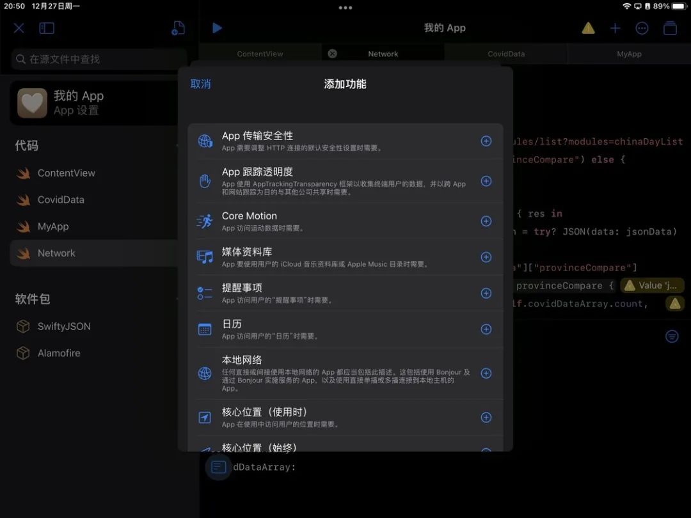
Task: Switch to the MyApp tab
Action: [x=629, y=54]
